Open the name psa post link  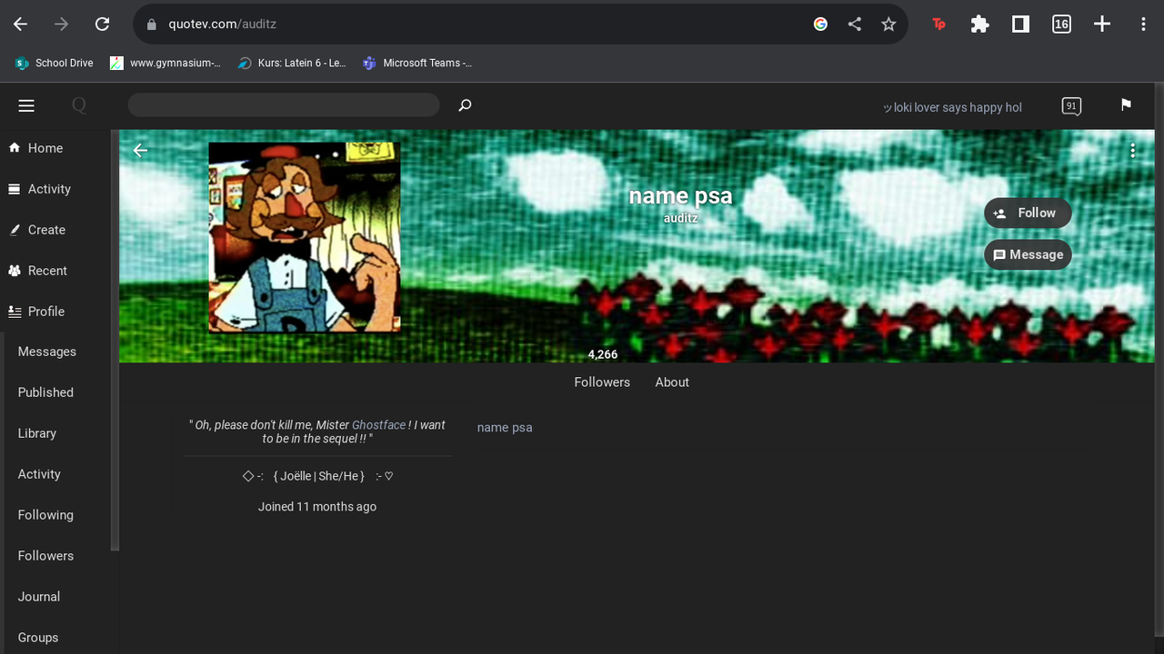click(505, 427)
